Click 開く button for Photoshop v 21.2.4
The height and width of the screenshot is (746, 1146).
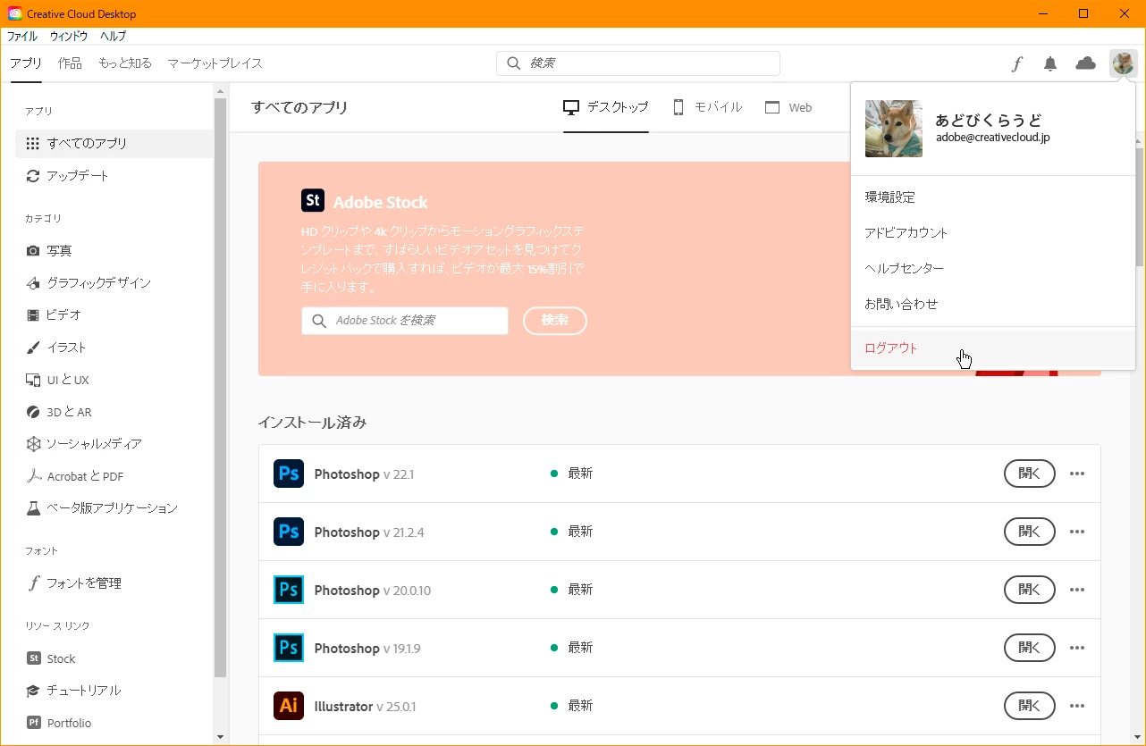pyautogui.click(x=1030, y=532)
